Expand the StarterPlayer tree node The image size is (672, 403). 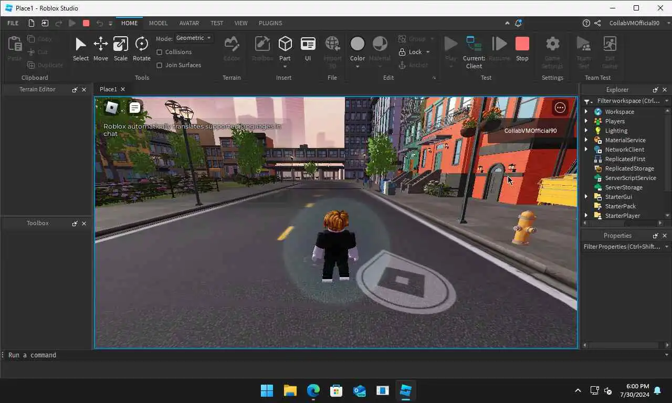tap(586, 216)
